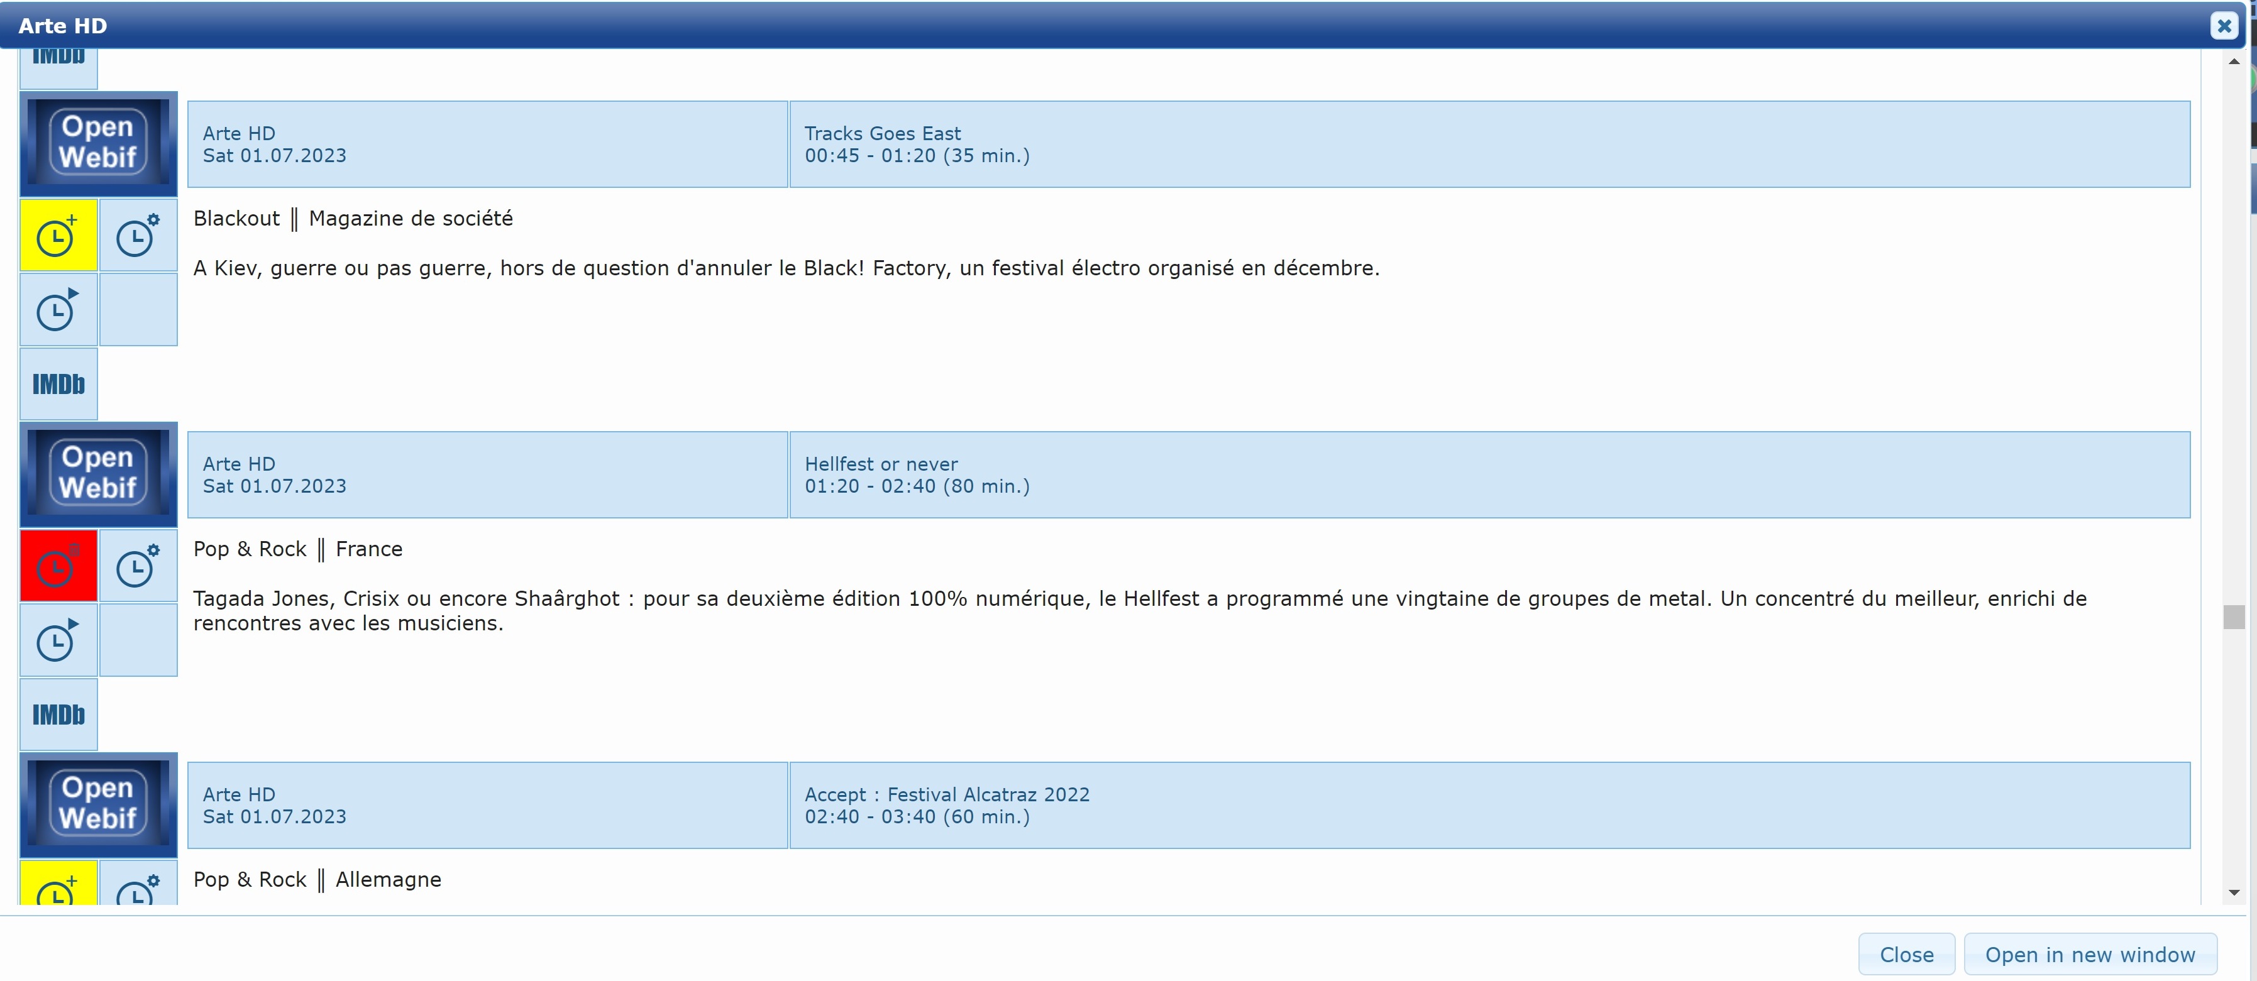Click the Arte HD cell for Accept Festival Alcatraz
Viewport: 2257px width, 981px height.
(487, 805)
